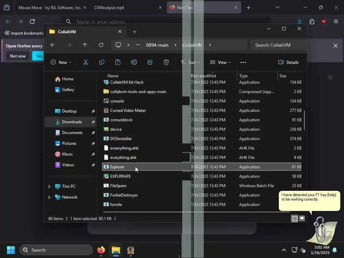Unpin Desktop via its pin icon
The width and height of the screenshot is (344, 258).
click(93, 111)
